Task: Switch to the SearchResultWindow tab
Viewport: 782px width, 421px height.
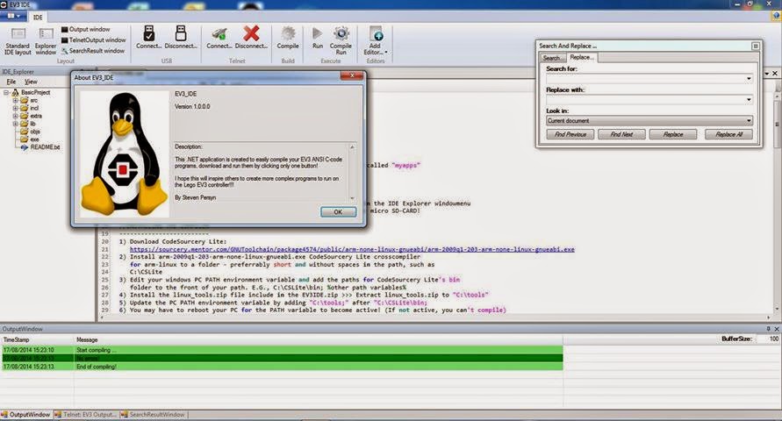Action: [153, 415]
